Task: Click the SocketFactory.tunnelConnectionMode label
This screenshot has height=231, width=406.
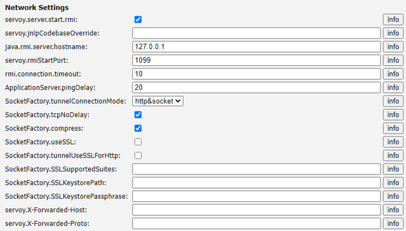Action: (x=65, y=101)
